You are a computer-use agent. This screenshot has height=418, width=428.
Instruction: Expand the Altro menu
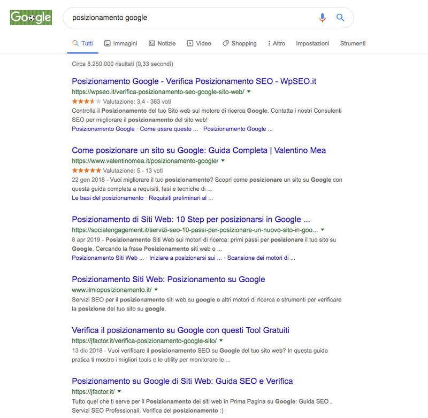coord(276,43)
